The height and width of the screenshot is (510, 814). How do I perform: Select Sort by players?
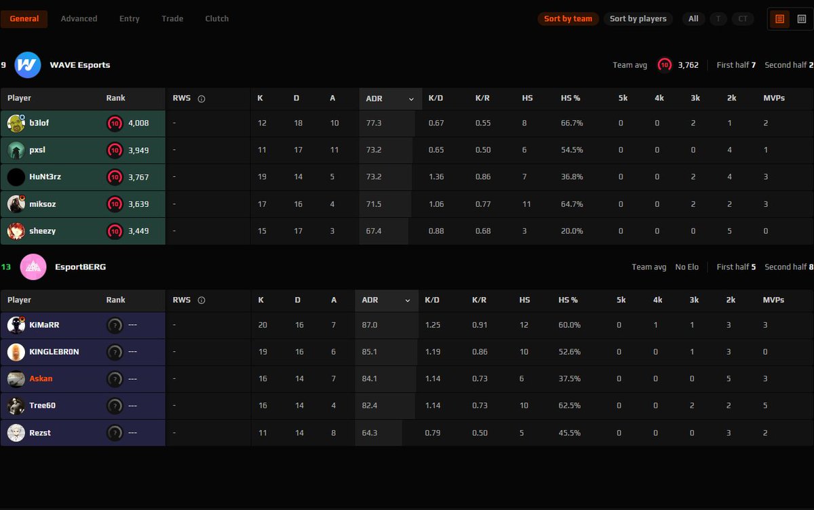[x=638, y=19]
